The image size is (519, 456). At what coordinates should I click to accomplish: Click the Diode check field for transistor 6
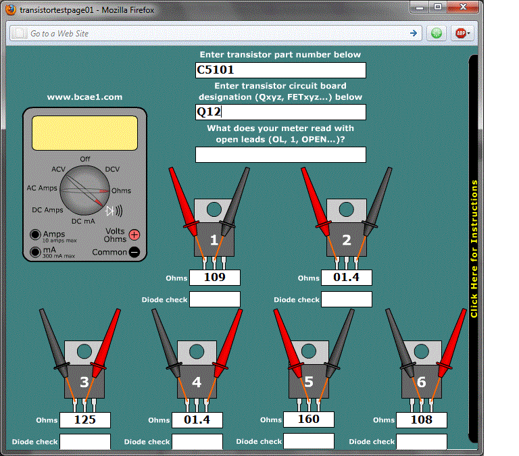coord(422,442)
